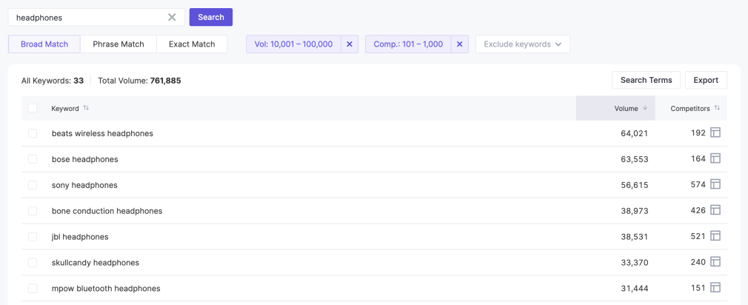
Task: Switch to Exact Match tab
Action: (192, 44)
